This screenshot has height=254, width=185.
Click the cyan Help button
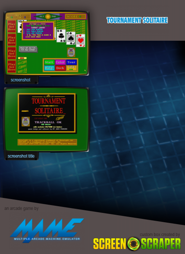[x=49, y=68]
